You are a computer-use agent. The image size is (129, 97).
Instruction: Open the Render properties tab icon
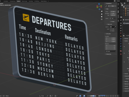(121, 23)
